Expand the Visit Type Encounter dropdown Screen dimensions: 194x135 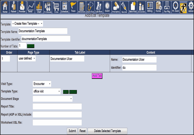click(42, 84)
